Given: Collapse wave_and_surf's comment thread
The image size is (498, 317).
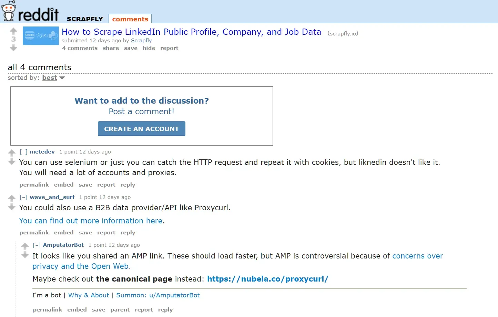Looking at the screenshot, I should [23, 197].
